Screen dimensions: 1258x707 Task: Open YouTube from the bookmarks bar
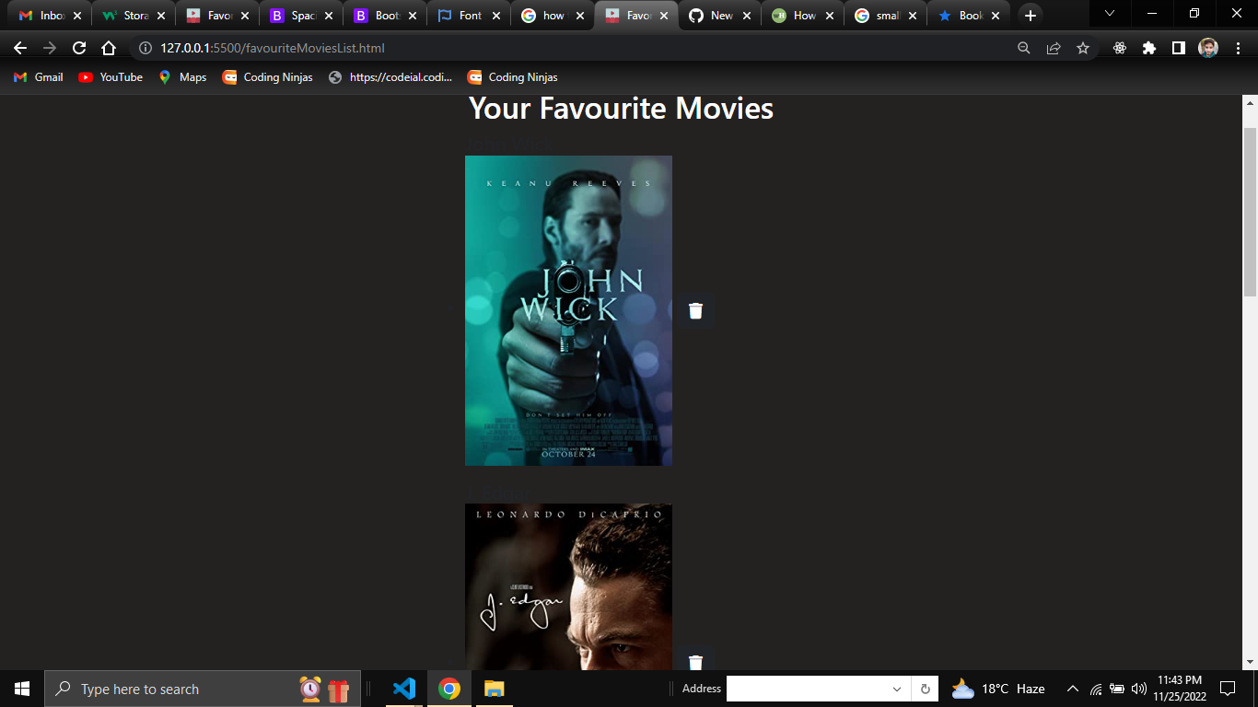tap(111, 77)
